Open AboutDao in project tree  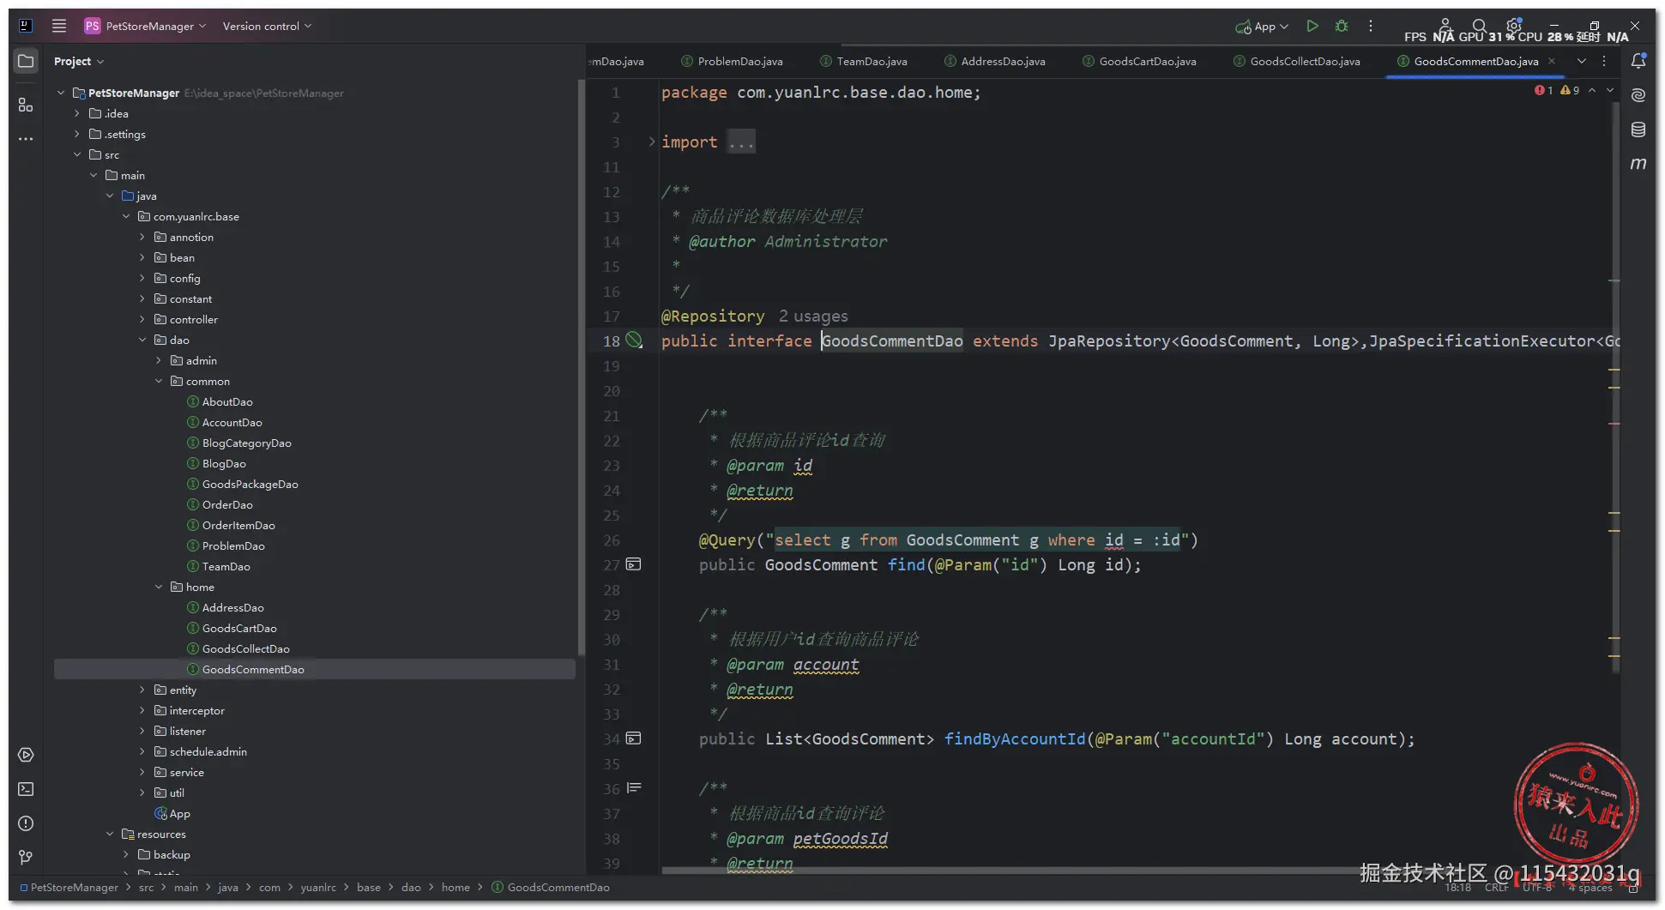227,401
